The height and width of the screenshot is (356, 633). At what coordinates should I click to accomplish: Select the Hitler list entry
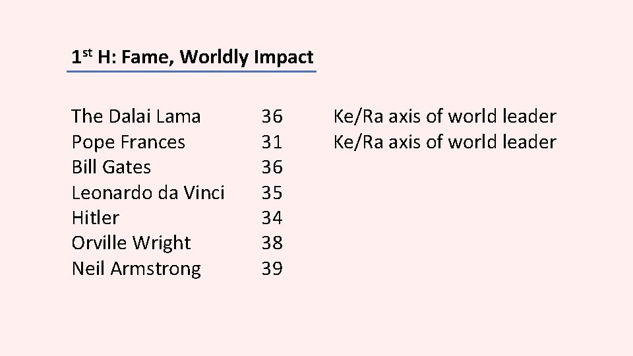[95, 218]
